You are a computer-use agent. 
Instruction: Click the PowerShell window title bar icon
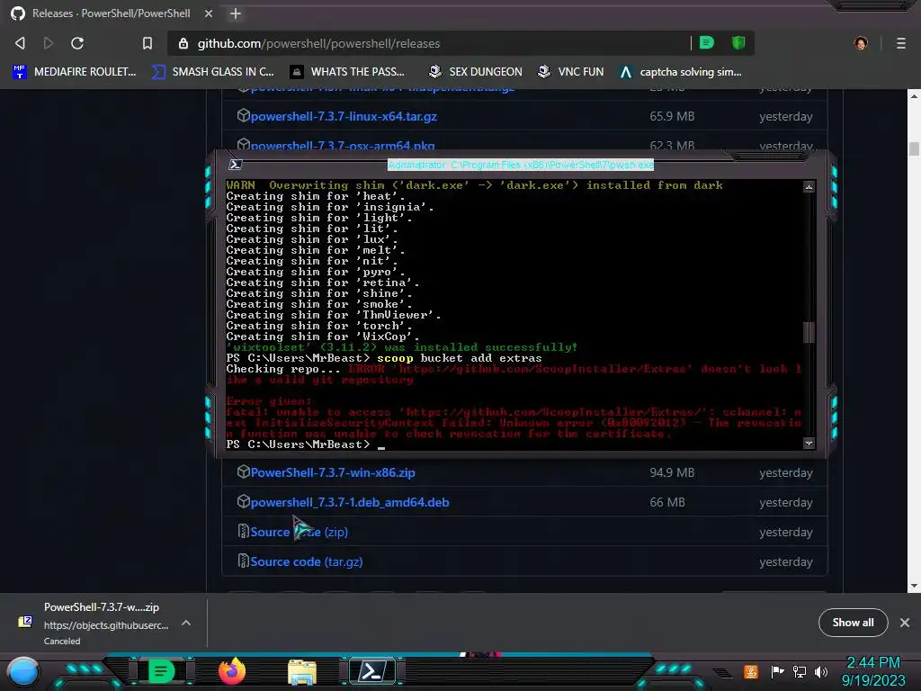coord(236,165)
